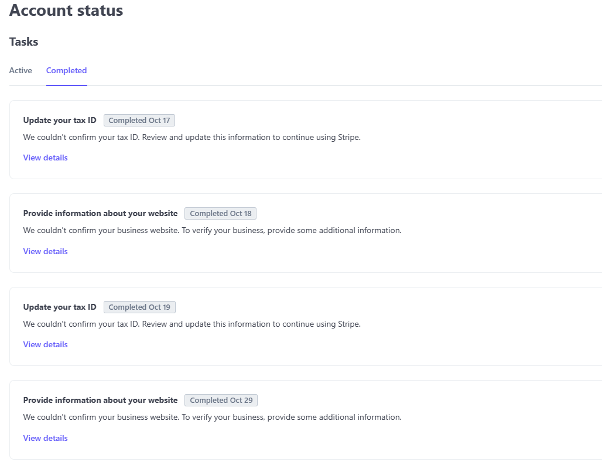Click the Completed Oct 29 status badge
The width and height of the screenshot is (602, 462).
click(x=221, y=401)
